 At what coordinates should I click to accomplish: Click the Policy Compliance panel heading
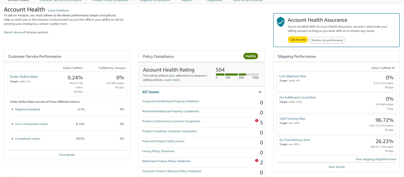point(158,56)
